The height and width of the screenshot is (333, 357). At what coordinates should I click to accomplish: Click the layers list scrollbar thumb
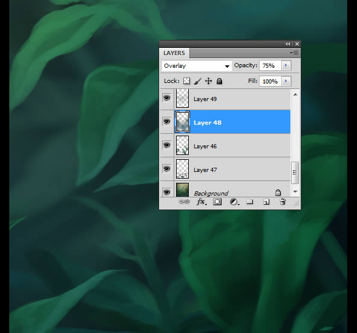click(x=295, y=173)
